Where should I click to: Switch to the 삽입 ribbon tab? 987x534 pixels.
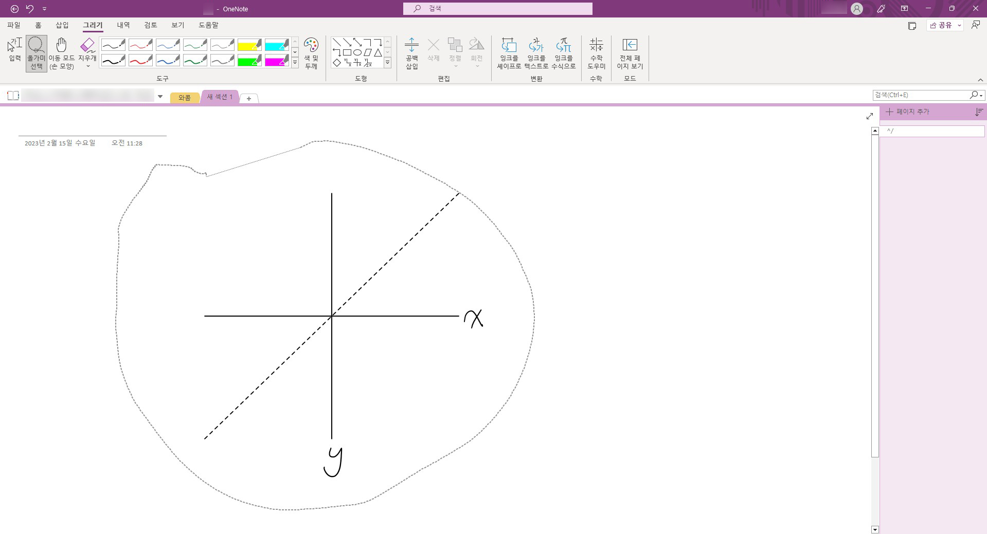62,25
